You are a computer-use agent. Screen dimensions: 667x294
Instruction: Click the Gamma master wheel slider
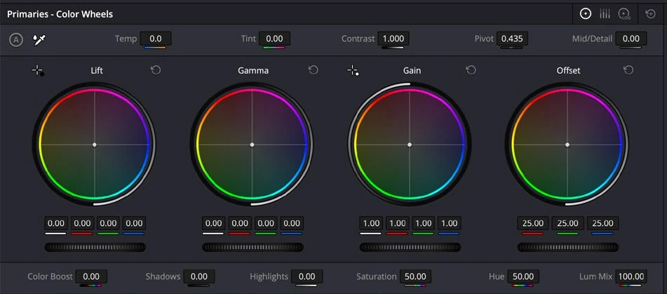252,247
